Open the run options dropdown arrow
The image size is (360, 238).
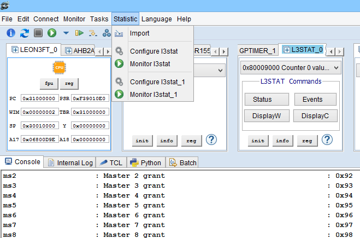click(x=66, y=33)
